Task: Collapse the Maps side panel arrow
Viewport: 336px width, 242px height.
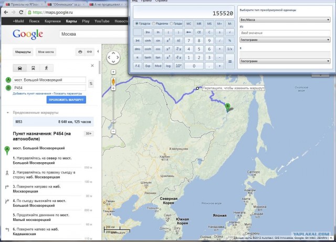Action: pos(98,51)
